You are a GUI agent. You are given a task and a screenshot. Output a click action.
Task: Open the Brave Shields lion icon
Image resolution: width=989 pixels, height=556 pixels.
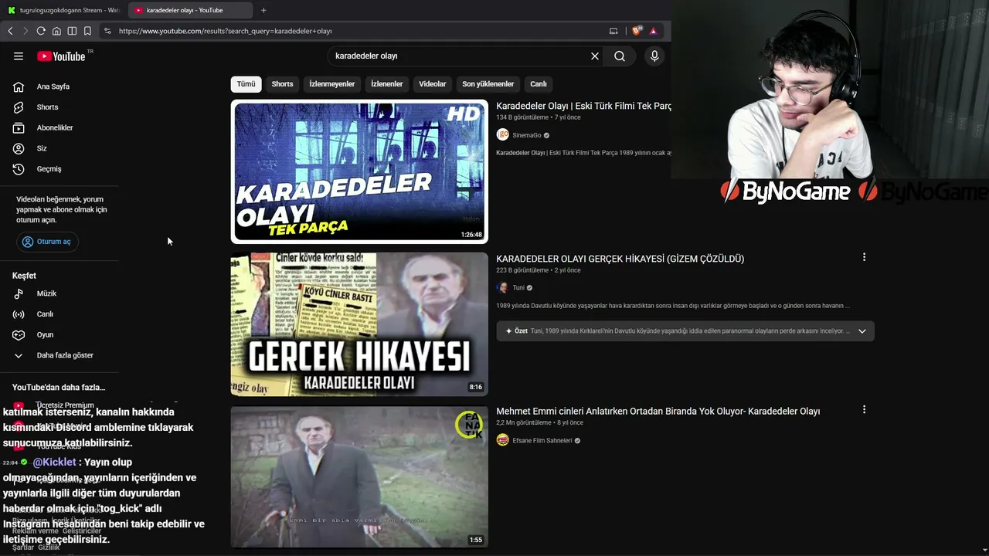(x=637, y=31)
